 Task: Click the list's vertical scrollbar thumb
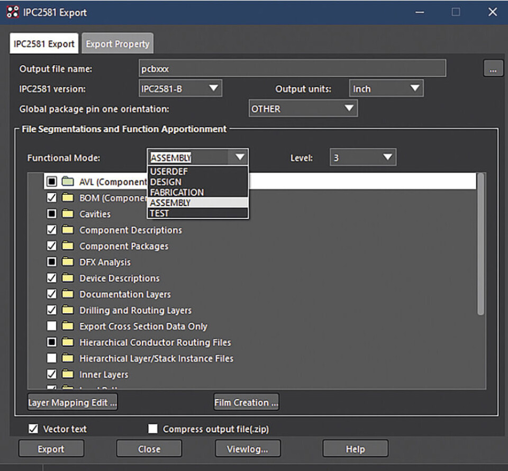pos(480,243)
